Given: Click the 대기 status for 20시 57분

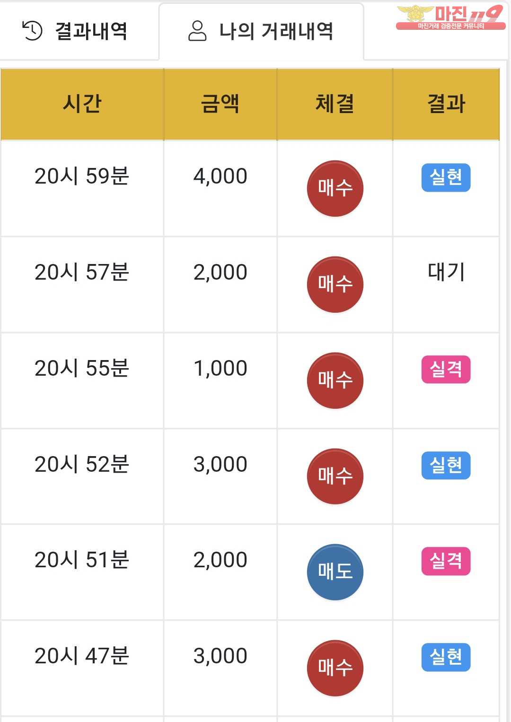Looking at the screenshot, I should (446, 272).
